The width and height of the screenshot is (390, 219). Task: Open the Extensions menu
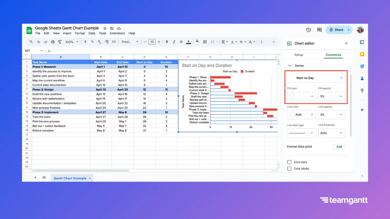(117, 33)
